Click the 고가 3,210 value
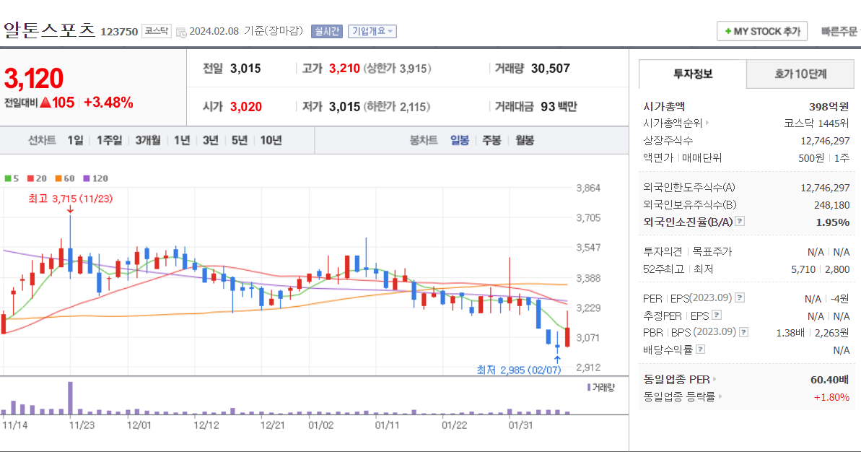The image size is (861, 452). point(344,69)
